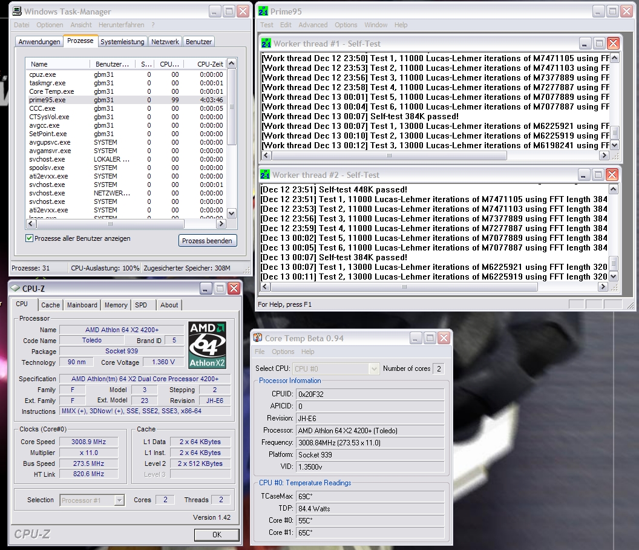Open the Test menu in Prime95

click(x=266, y=25)
